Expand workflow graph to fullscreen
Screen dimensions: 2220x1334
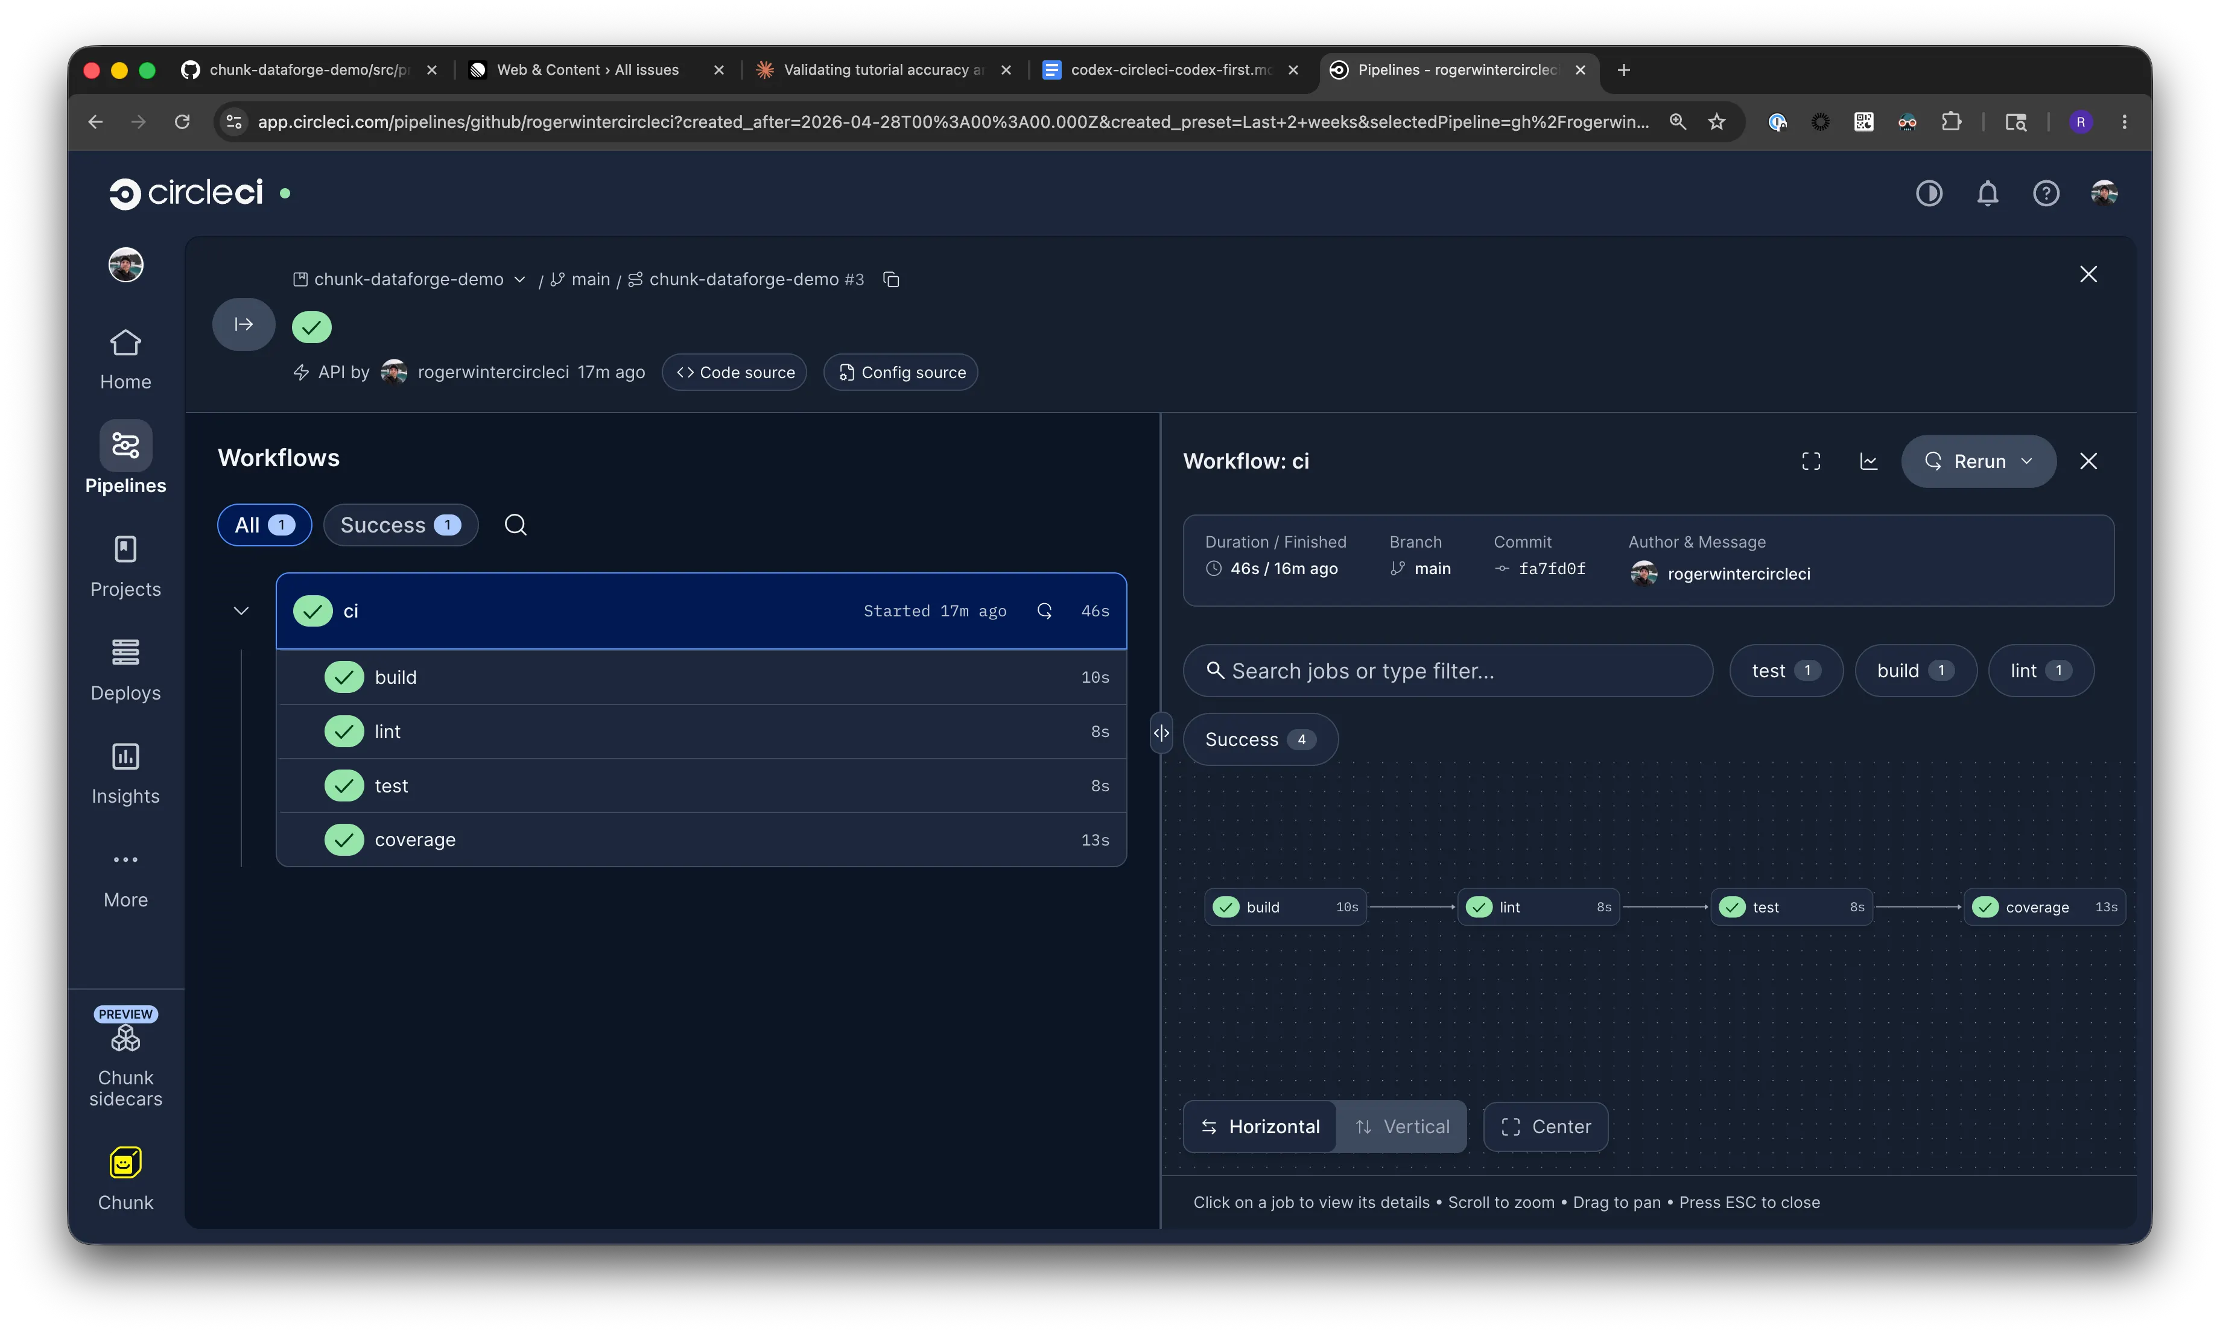1811,461
